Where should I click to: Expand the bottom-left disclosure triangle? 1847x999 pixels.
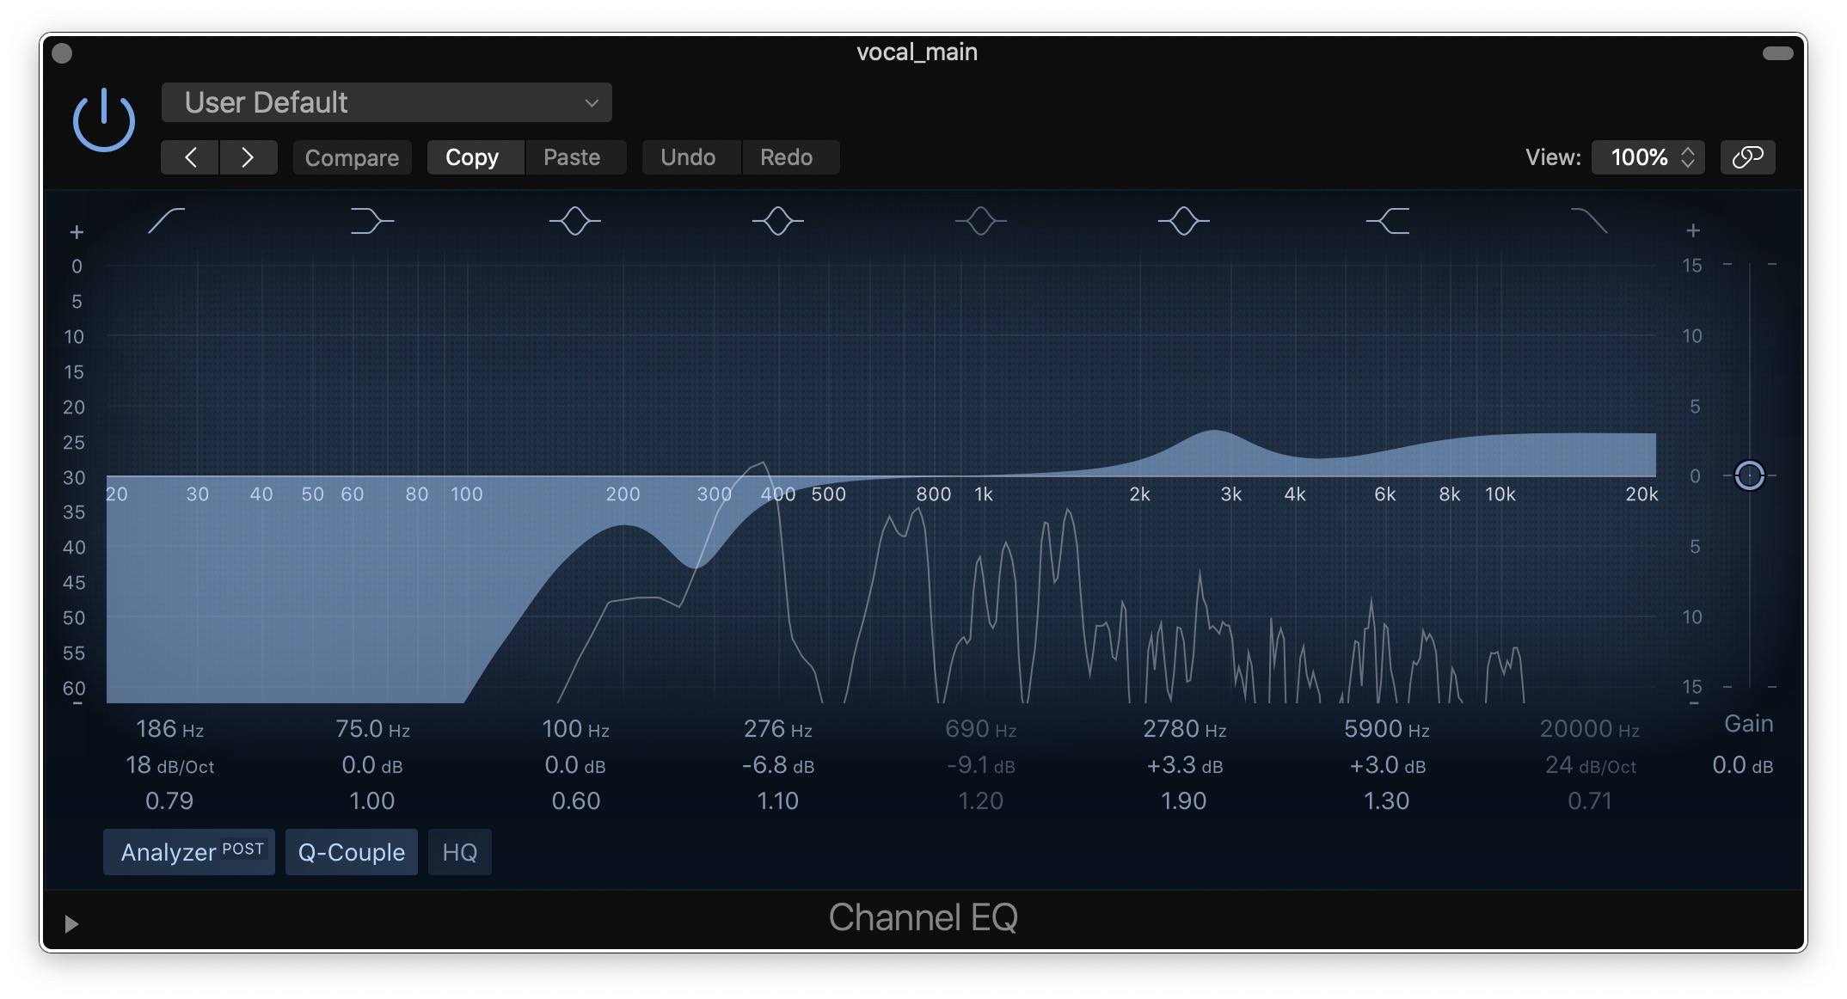click(x=71, y=923)
